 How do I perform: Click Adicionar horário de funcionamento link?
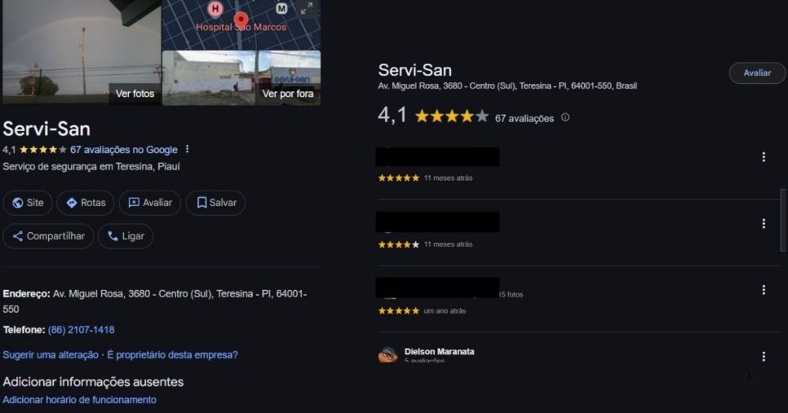point(79,400)
